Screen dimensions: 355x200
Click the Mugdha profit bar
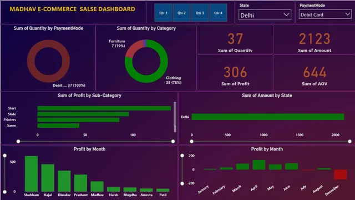point(130,189)
